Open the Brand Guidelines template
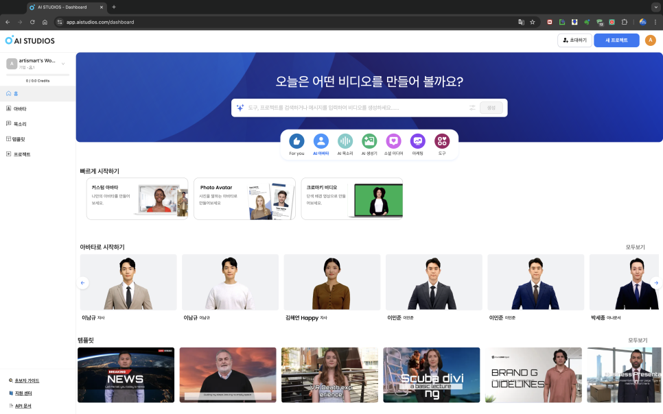663x414 pixels. coord(533,375)
